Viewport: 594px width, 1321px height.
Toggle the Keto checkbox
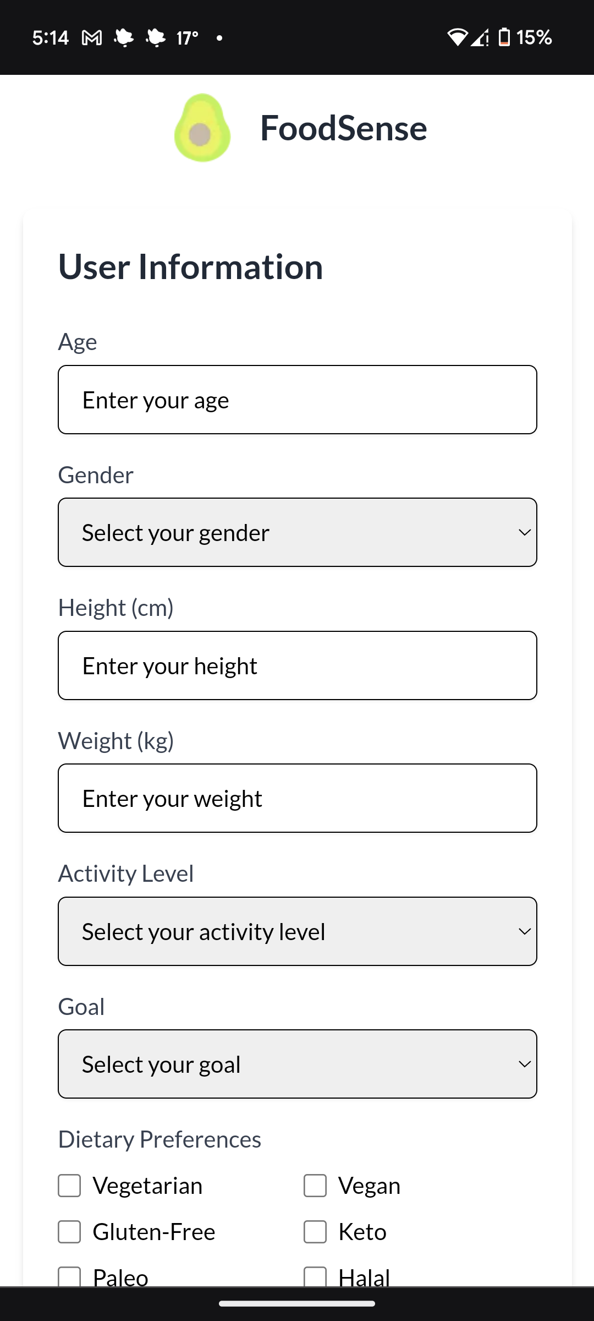coord(315,1232)
